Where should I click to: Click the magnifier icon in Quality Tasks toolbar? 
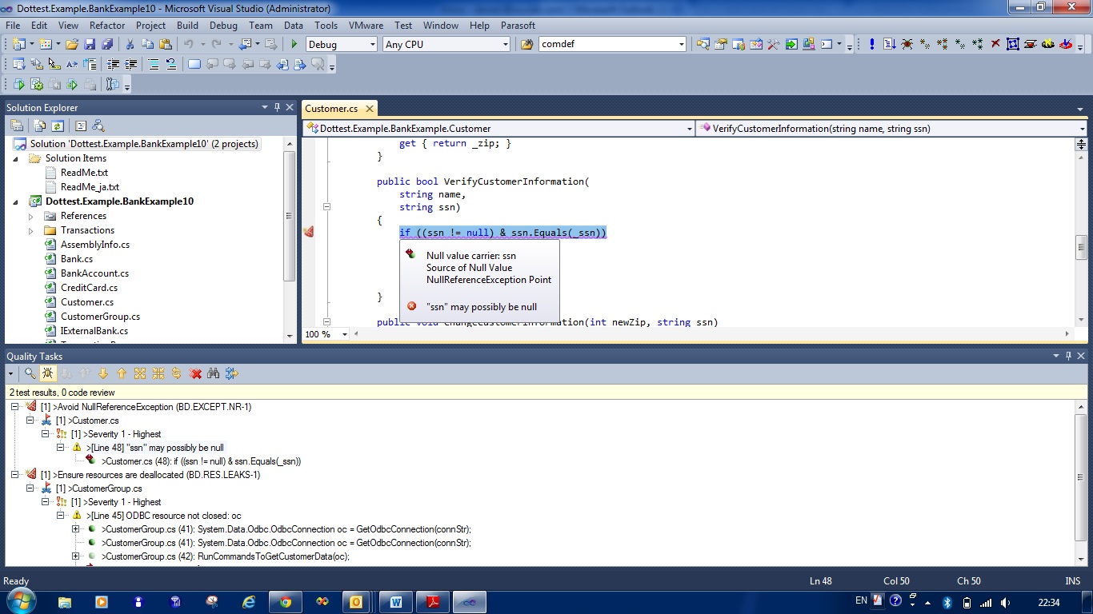30,373
